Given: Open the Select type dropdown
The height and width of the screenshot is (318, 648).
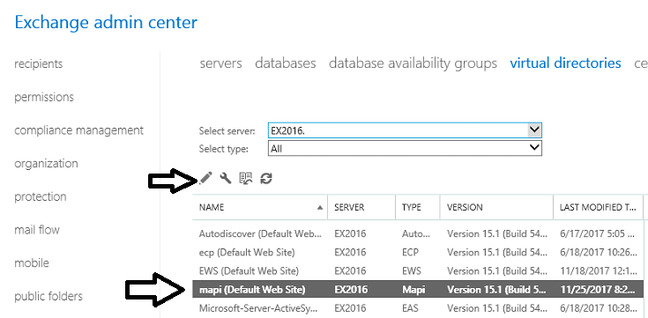Looking at the screenshot, I should point(405,148).
